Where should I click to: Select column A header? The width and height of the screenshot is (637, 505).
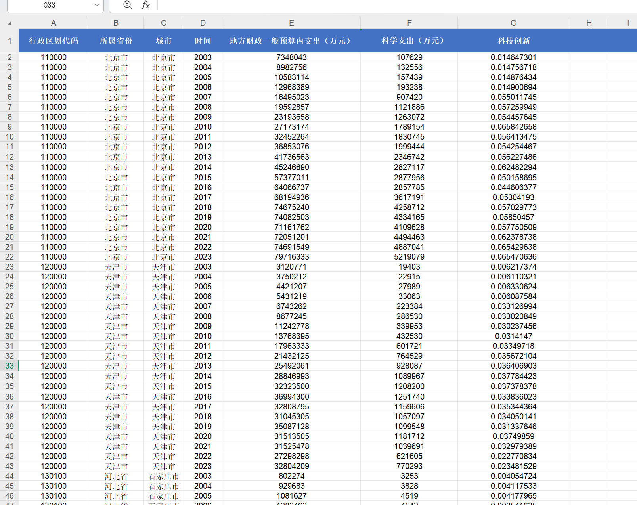click(54, 23)
